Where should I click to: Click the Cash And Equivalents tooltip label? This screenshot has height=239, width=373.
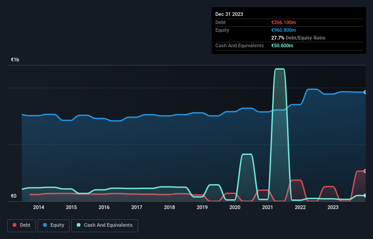[x=239, y=45]
